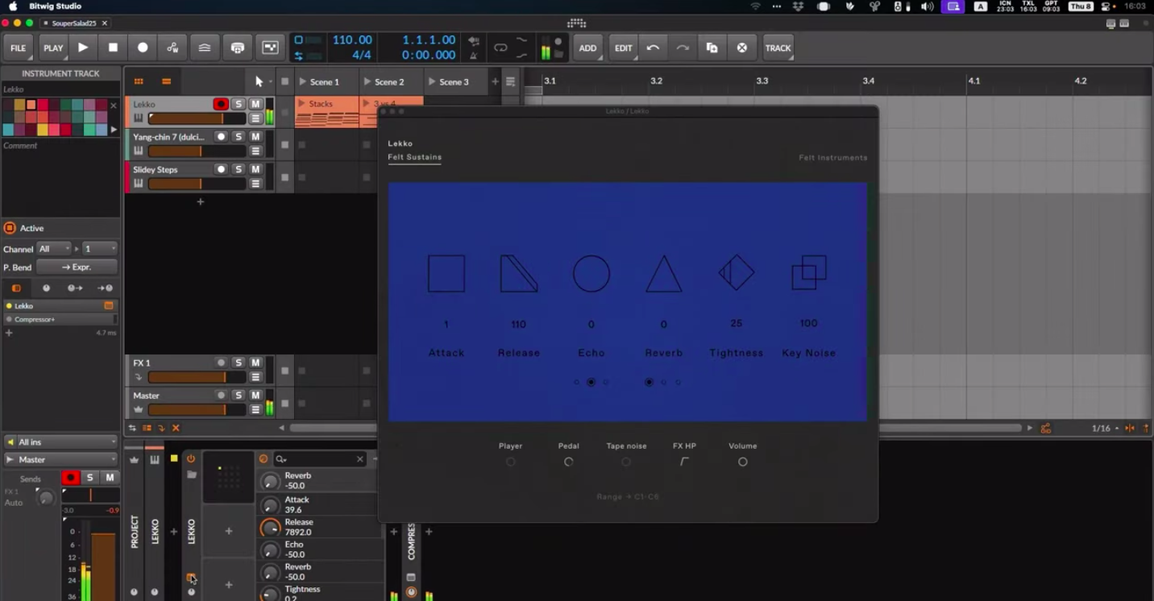Click the ADD button
This screenshot has height=601, width=1154.
pos(587,48)
